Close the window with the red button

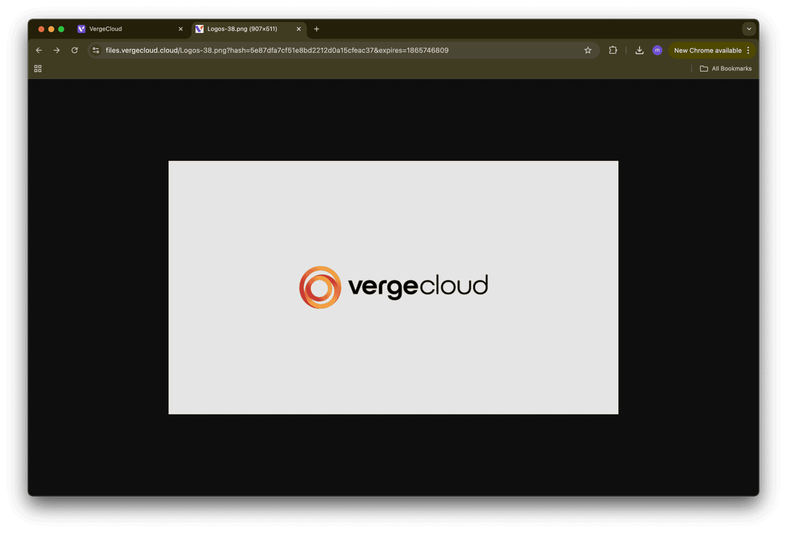click(x=41, y=29)
